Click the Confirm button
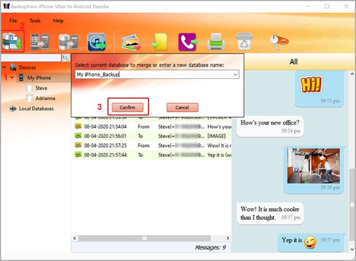 (x=128, y=108)
